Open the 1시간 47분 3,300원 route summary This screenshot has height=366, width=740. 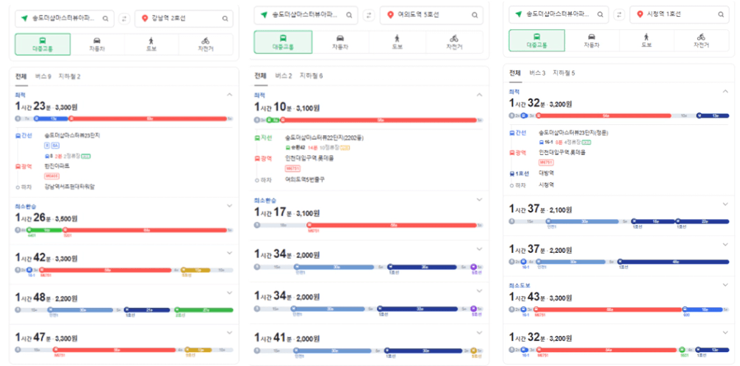point(123,343)
